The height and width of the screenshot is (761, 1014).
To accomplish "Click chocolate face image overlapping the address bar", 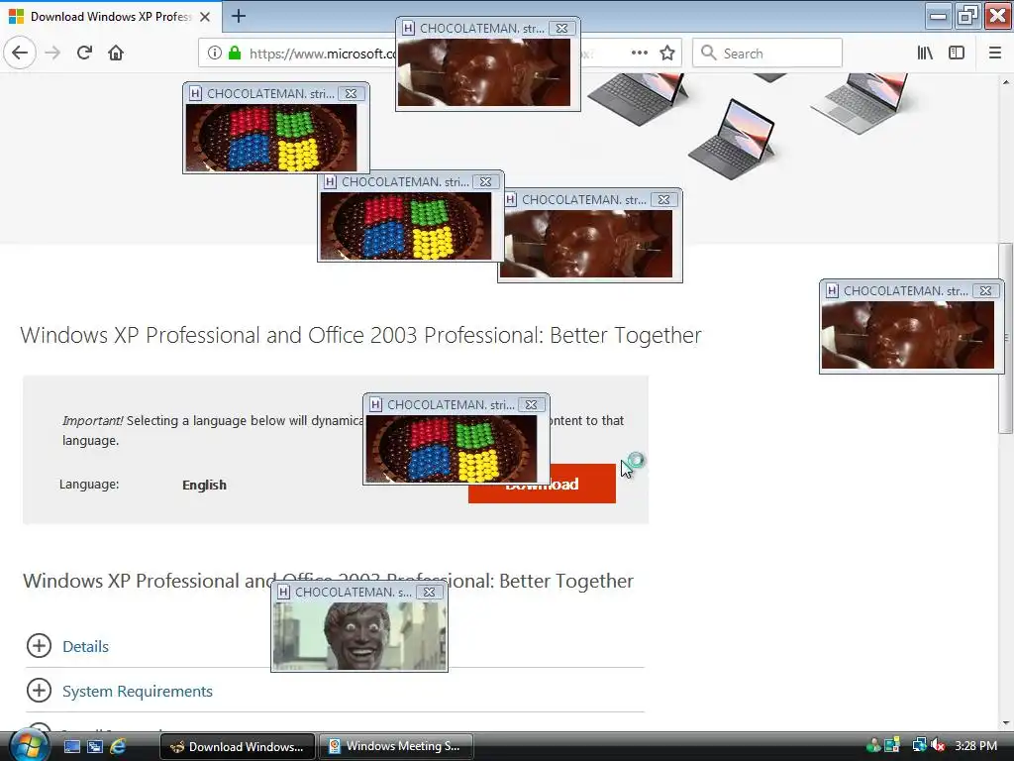I will point(484,71).
